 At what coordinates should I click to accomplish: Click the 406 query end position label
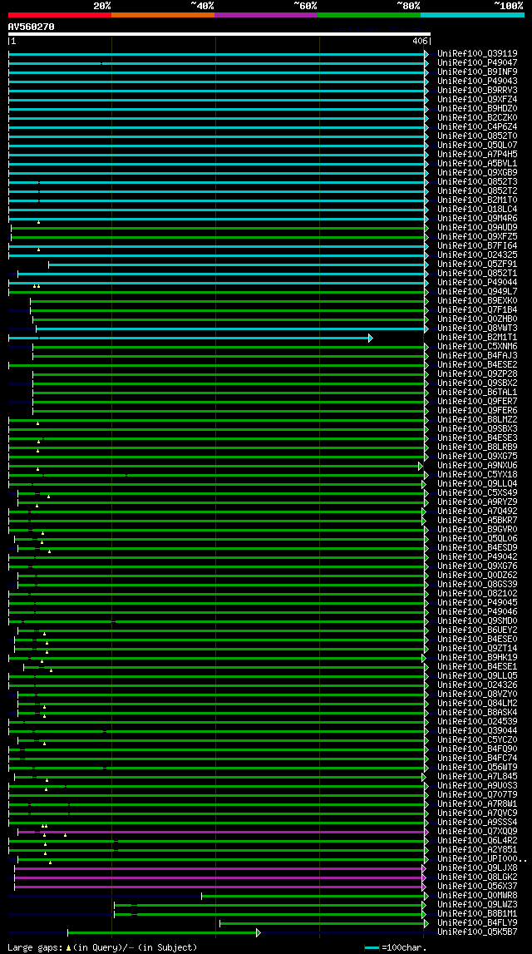(x=420, y=42)
